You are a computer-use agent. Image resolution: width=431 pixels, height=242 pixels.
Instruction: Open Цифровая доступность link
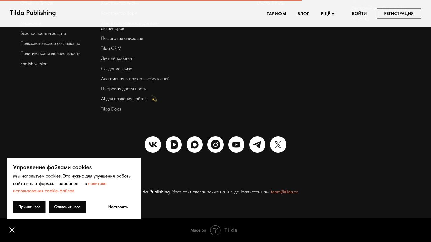click(x=124, y=89)
